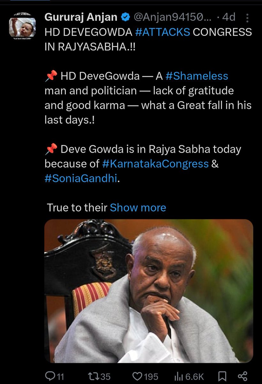Click the Gururaj Anjan display name
262x384 pixels.
coord(81,17)
